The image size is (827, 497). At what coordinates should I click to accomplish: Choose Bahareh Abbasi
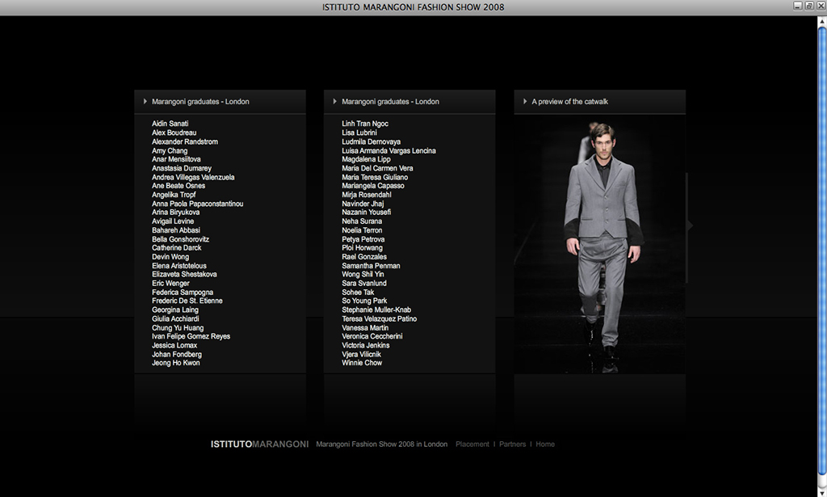pos(175,230)
